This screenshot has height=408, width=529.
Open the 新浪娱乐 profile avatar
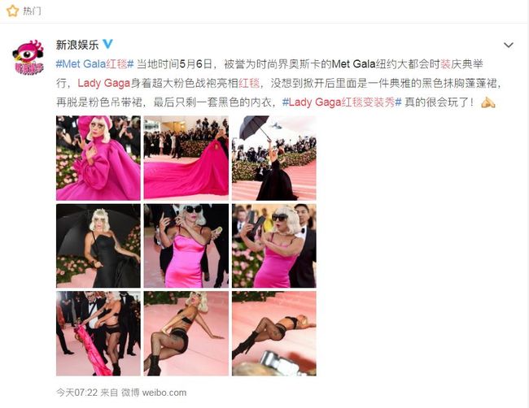28,57
